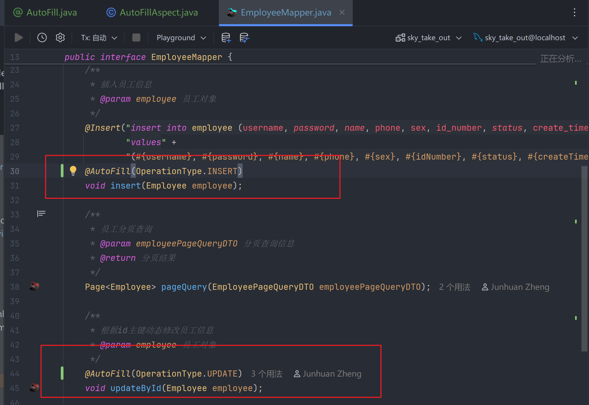Click the MyBatis bird gutter icon at pageQuery
Screen dimensions: 589x405
coord(34,286)
